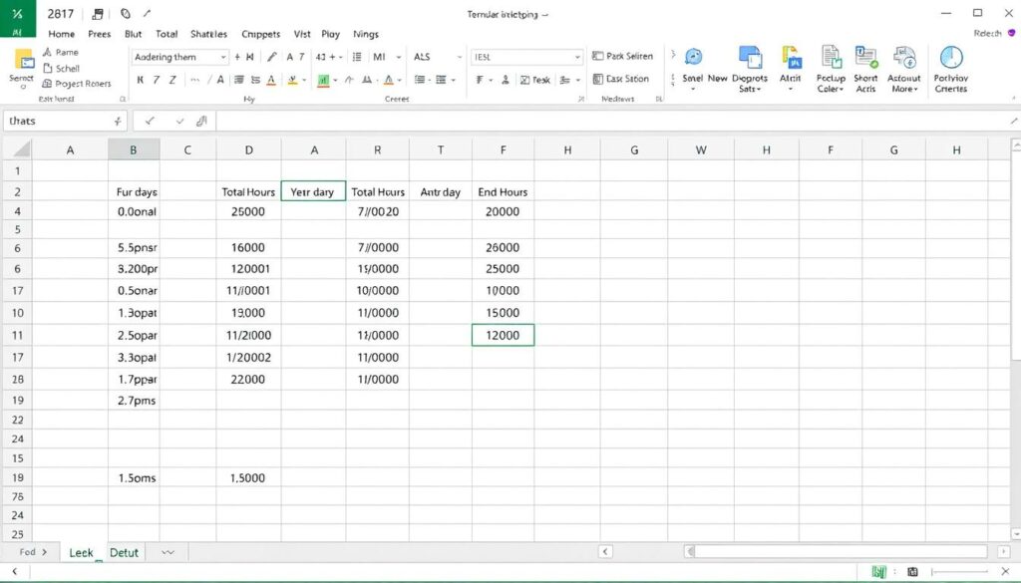Click the yellow highlight color icon

(292, 80)
